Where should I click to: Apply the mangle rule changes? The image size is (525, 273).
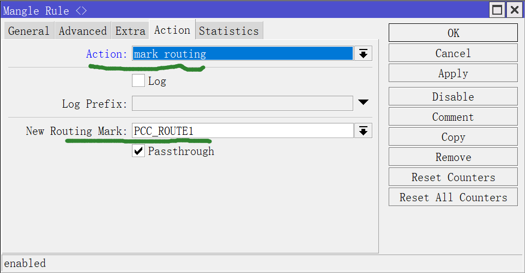point(453,73)
